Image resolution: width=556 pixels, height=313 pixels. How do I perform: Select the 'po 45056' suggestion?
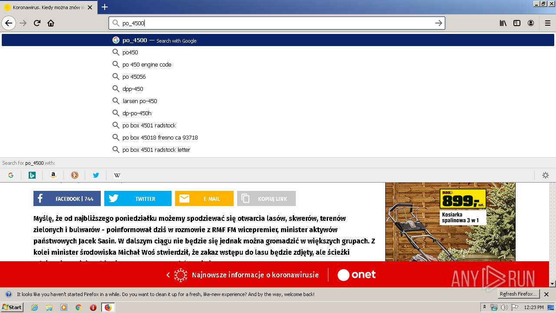278,77
